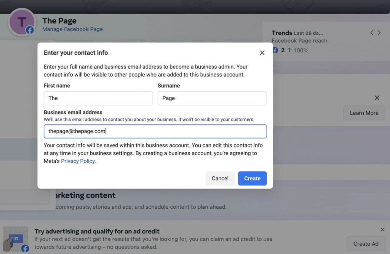Click the Facebook Page reach text

pos(299,40)
